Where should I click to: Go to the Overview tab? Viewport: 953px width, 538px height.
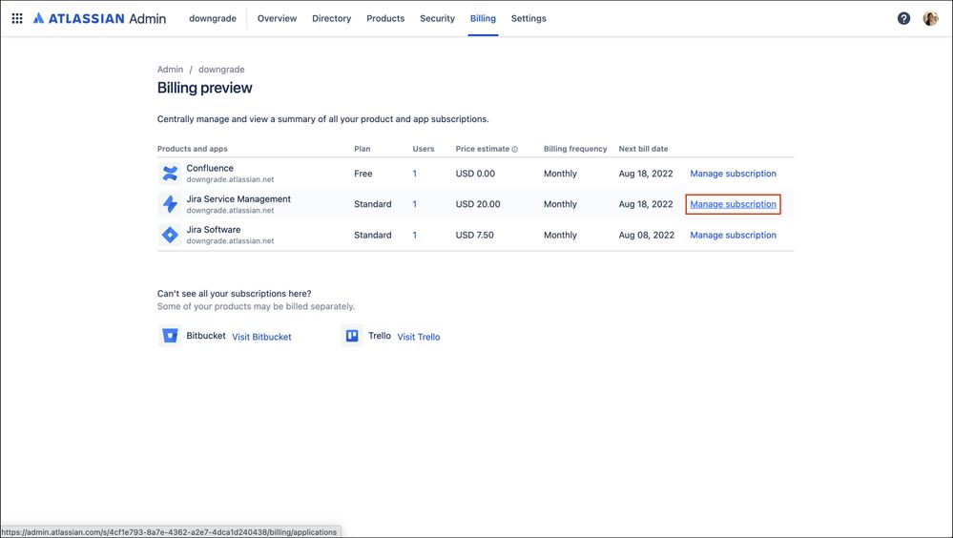point(278,18)
